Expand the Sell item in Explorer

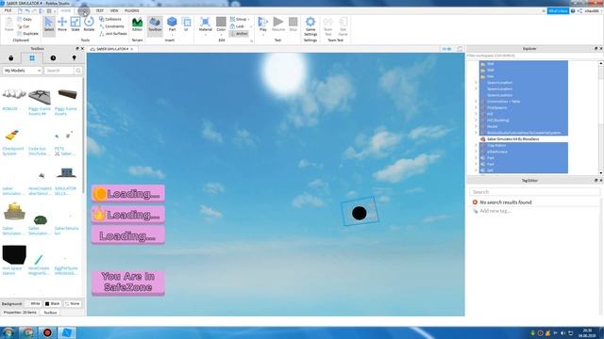476,170
